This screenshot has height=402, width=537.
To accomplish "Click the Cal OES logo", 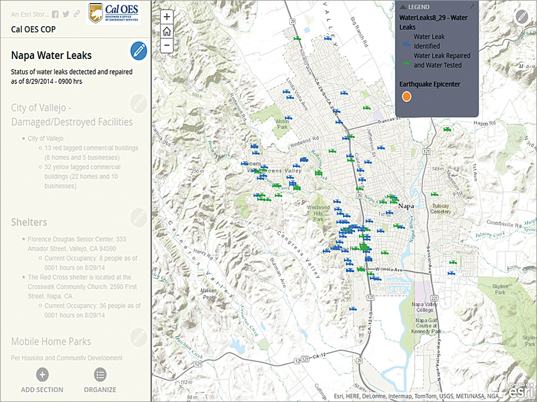I will pos(113,13).
